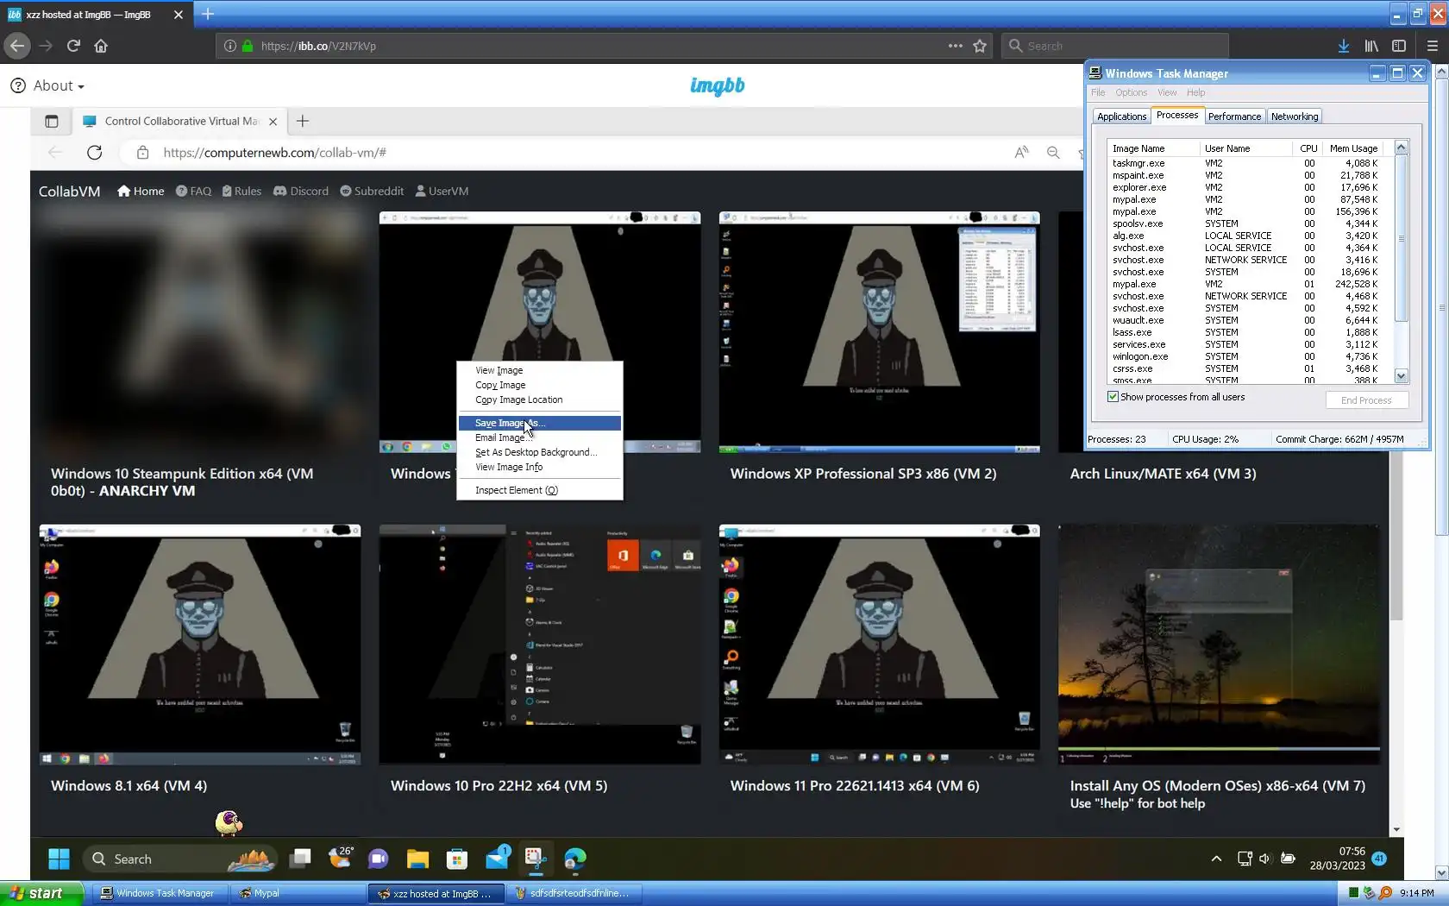
Task: Click the page scrollbar up arrow
Action: (1441, 72)
